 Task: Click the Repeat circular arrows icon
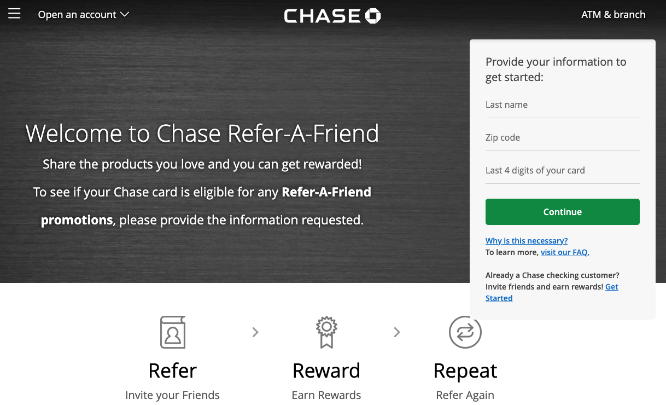(465, 332)
